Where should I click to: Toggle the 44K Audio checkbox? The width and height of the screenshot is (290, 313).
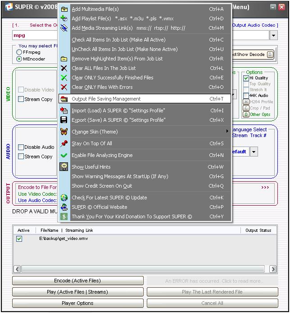246,96
